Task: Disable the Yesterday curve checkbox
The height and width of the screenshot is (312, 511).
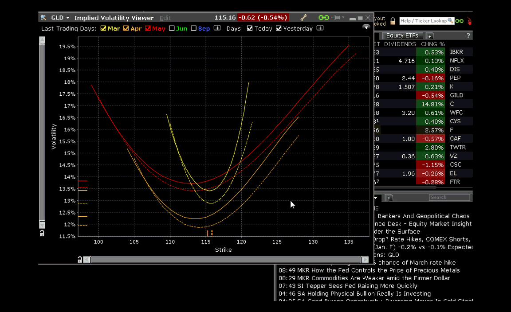Action: point(279,28)
